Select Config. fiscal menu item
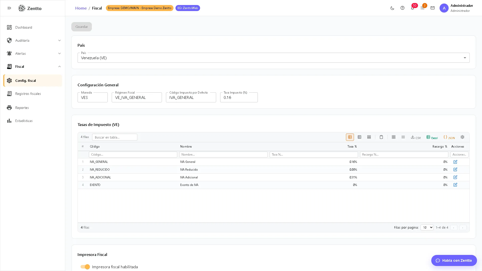The width and height of the screenshot is (482, 271). (33, 81)
